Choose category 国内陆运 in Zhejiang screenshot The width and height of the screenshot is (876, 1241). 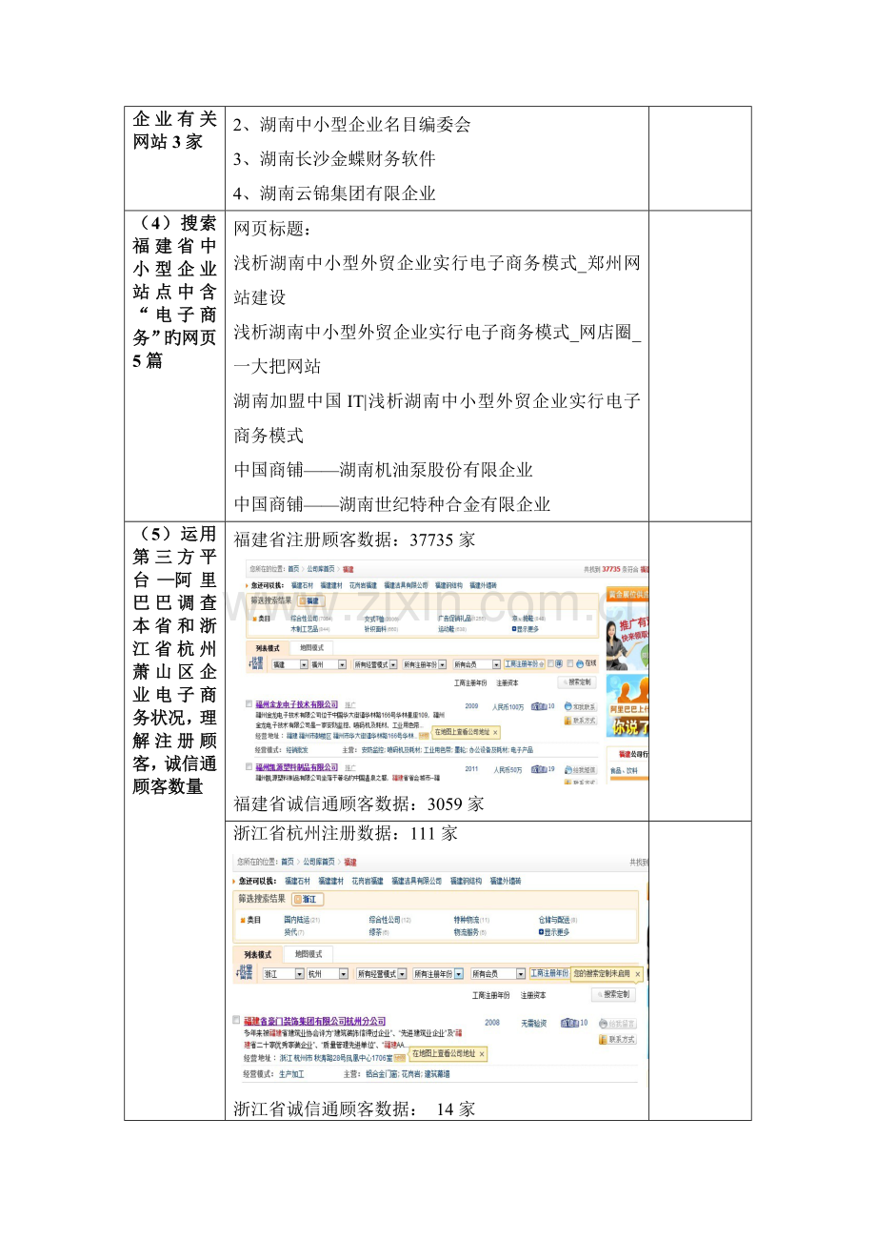point(297,920)
